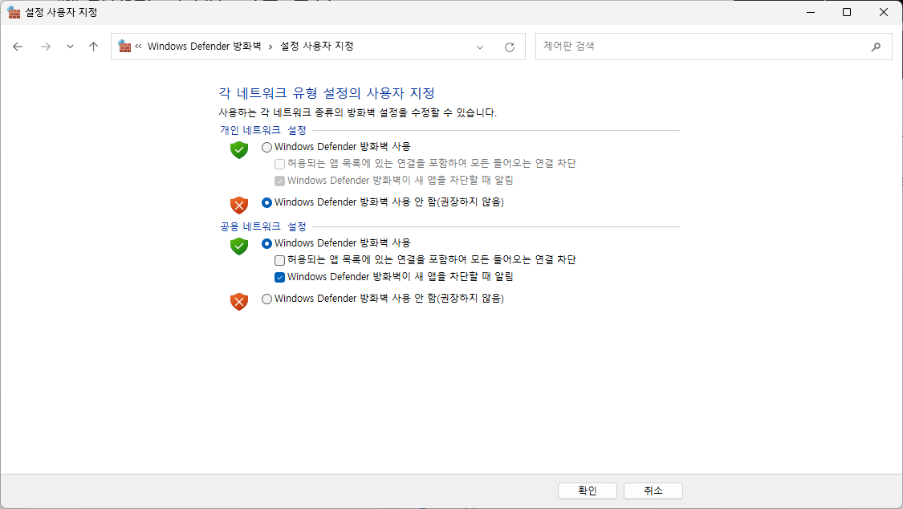Screen dimensions: 903x509
Task: Select firewall off for private network
Action: click(x=266, y=202)
